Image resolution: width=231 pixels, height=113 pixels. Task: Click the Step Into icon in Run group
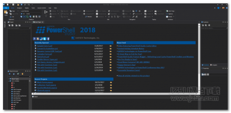pyautogui.click(x=62, y=11)
